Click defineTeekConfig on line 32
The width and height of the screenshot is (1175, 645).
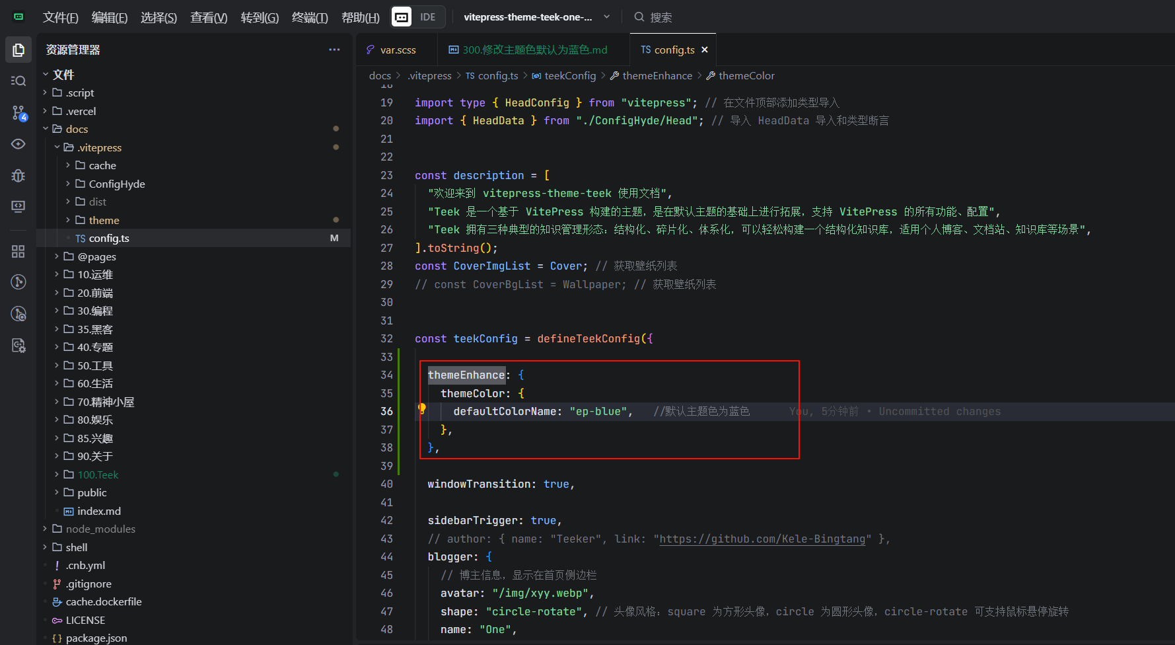point(588,338)
